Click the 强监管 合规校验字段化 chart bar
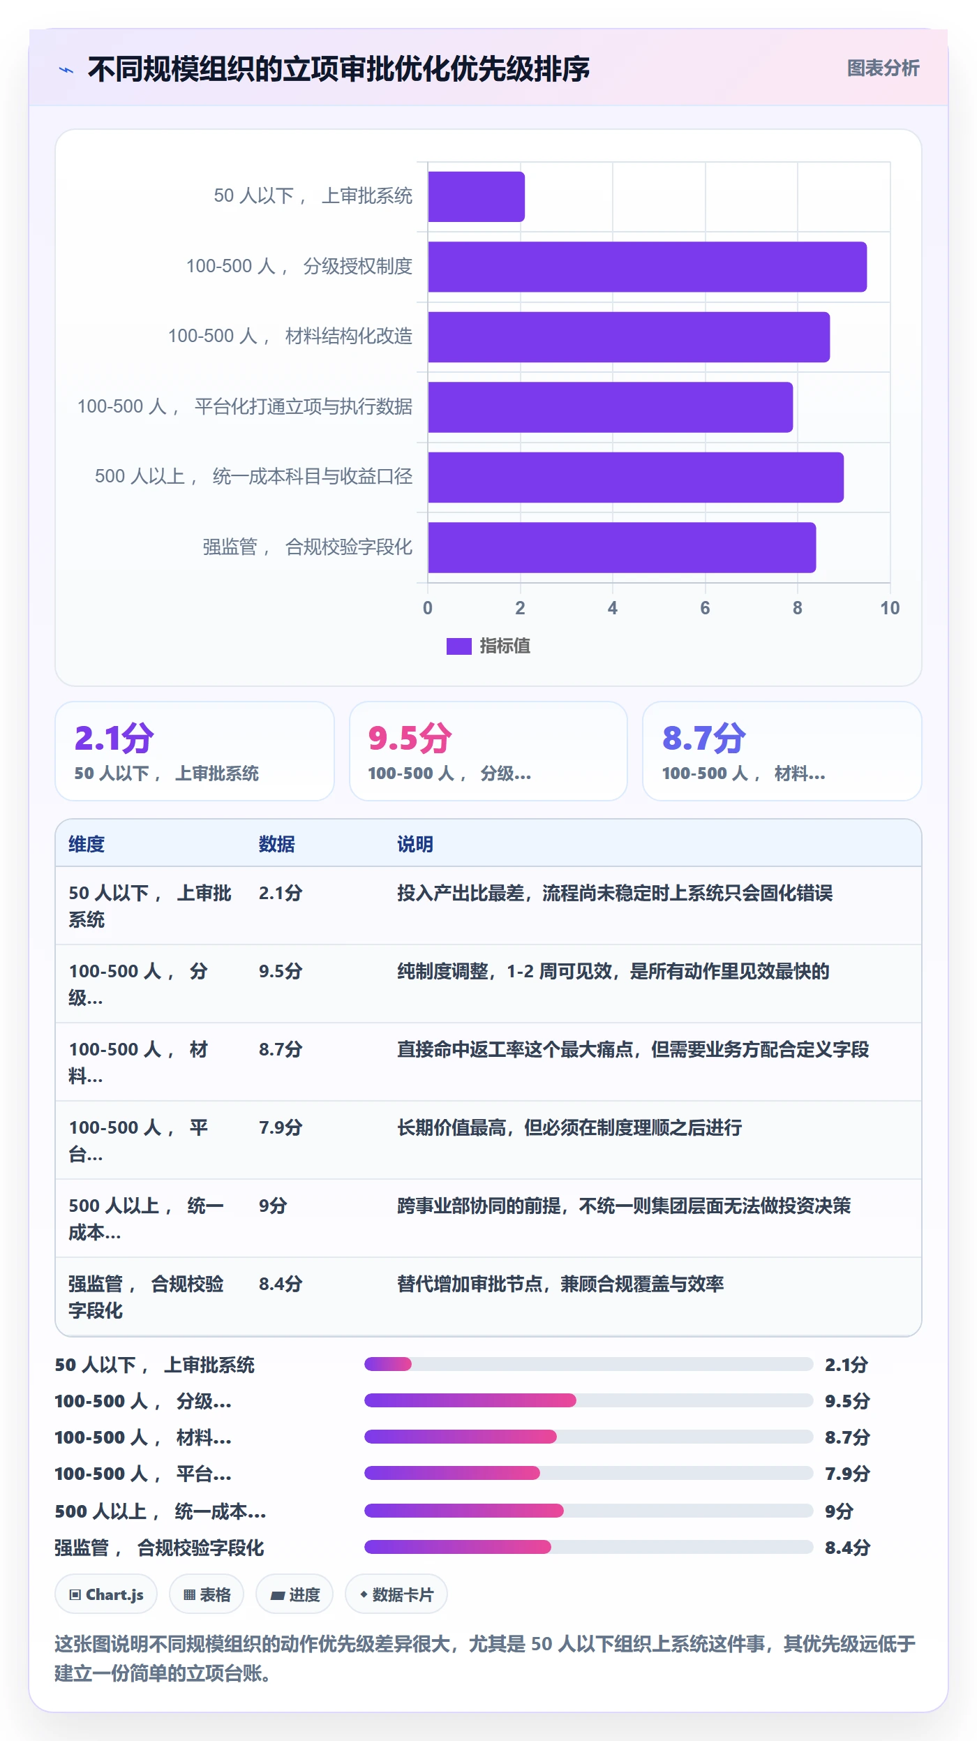 pyautogui.click(x=622, y=547)
